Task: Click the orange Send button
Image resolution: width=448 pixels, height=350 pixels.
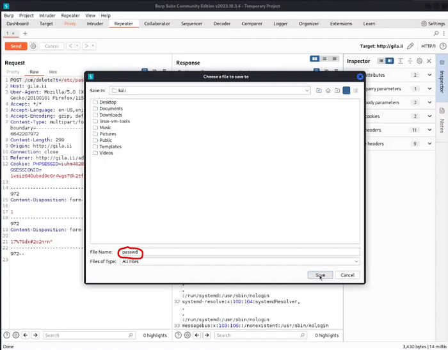Action: coord(16,46)
